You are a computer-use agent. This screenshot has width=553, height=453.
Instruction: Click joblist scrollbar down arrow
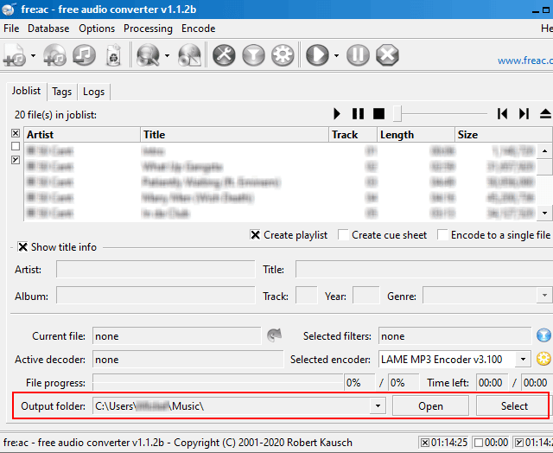(x=544, y=213)
